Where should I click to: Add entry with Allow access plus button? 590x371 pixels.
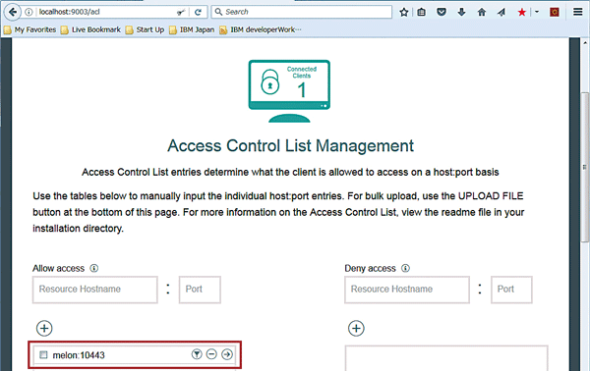pyautogui.click(x=44, y=329)
